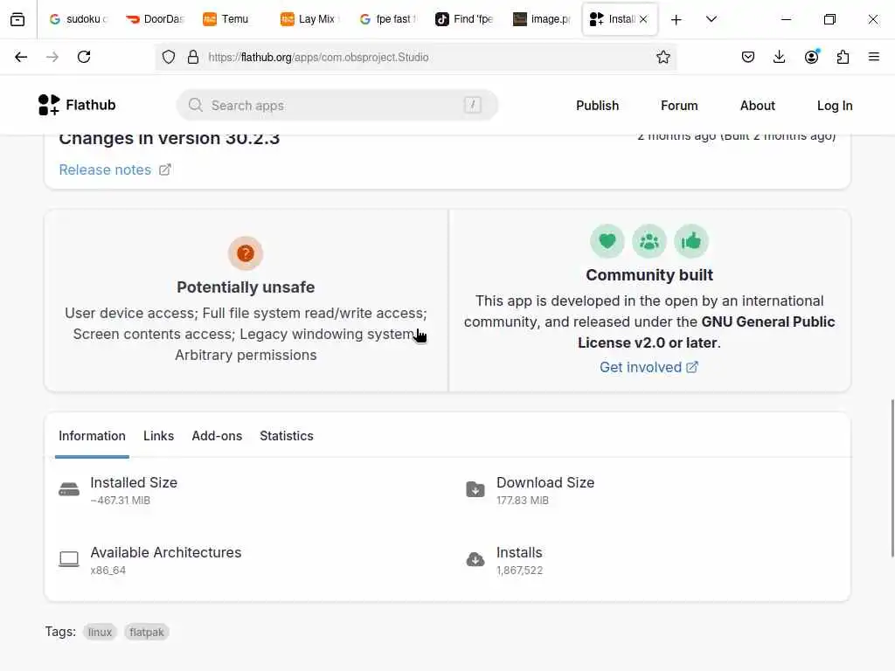Click the Download Size folder icon
This screenshot has width=895, height=671.
[x=475, y=489]
